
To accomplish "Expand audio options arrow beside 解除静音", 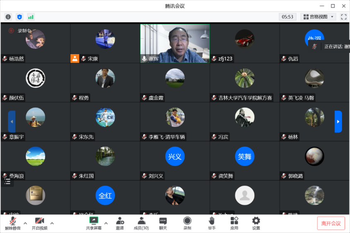I will pos(25,223).
